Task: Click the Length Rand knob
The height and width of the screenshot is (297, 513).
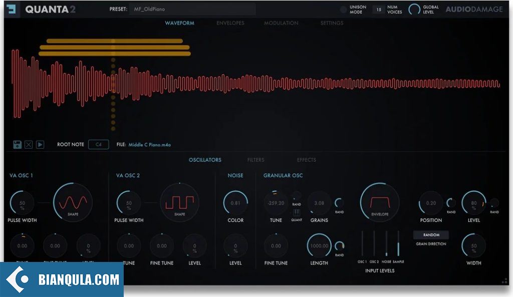Action: [x=339, y=245]
